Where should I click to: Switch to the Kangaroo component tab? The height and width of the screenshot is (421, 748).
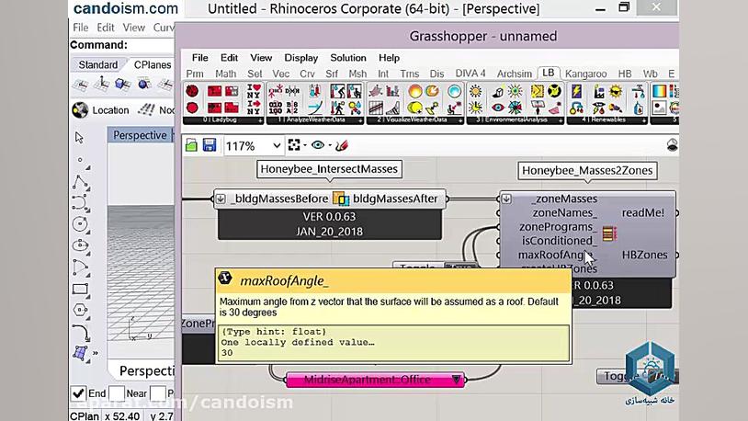(x=585, y=74)
